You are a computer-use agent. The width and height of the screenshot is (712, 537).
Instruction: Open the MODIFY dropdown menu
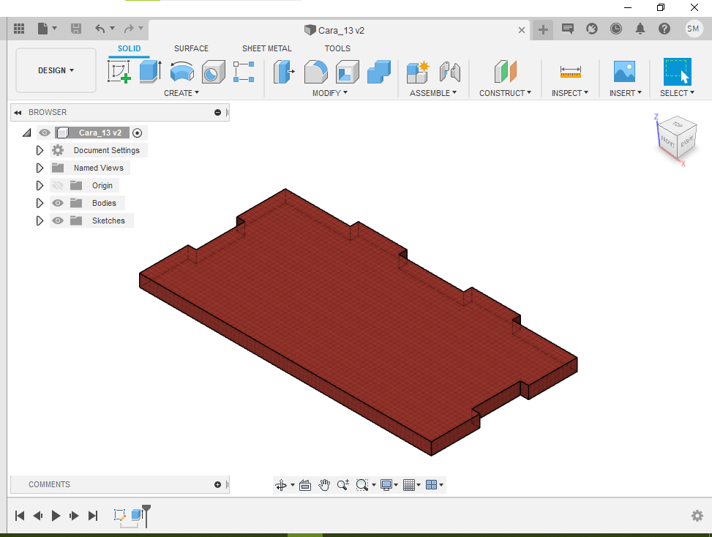coord(330,93)
